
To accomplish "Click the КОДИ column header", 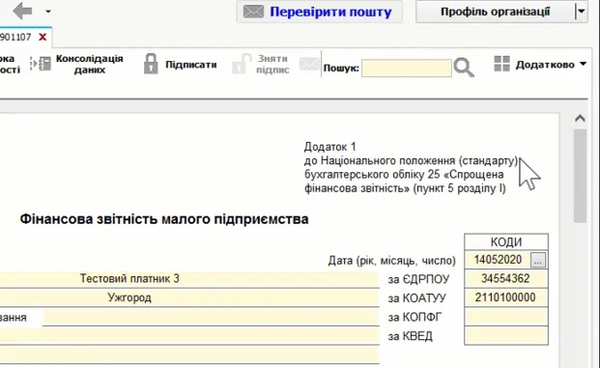I will pyautogui.click(x=506, y=242).
